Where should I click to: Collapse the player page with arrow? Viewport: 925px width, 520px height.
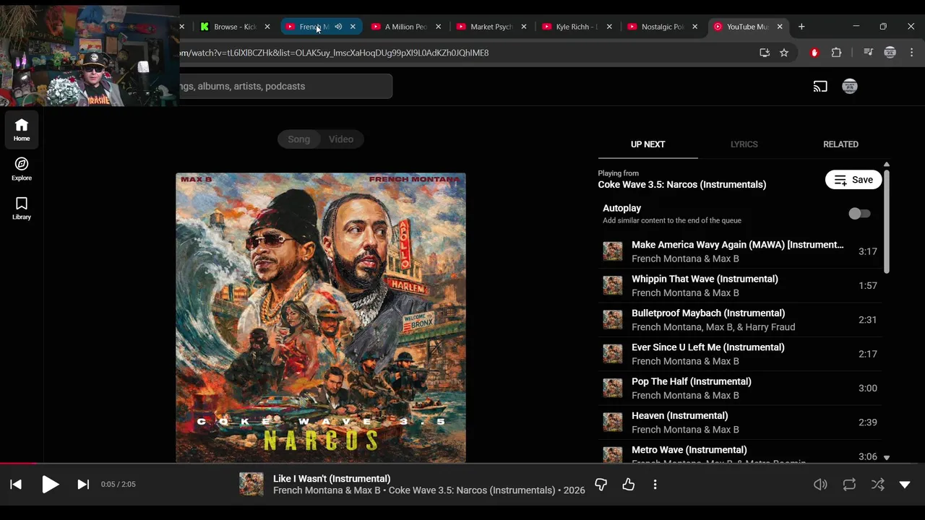905,485
